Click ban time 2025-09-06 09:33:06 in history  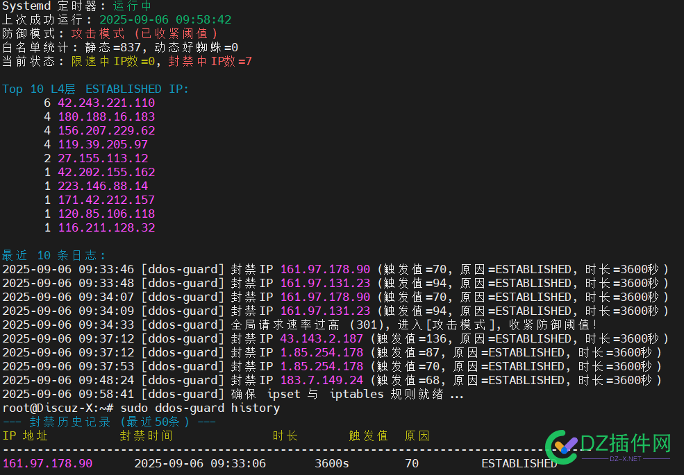click(x=200, y=464)
